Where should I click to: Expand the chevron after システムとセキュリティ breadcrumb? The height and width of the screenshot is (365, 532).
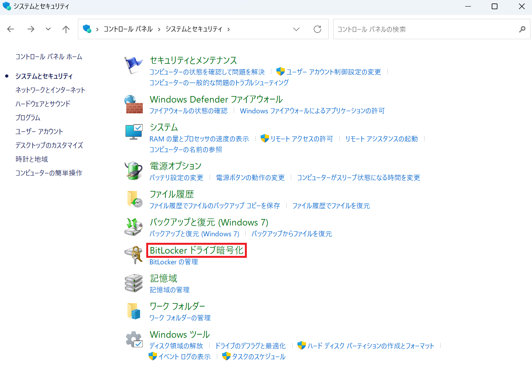(229, 29)
